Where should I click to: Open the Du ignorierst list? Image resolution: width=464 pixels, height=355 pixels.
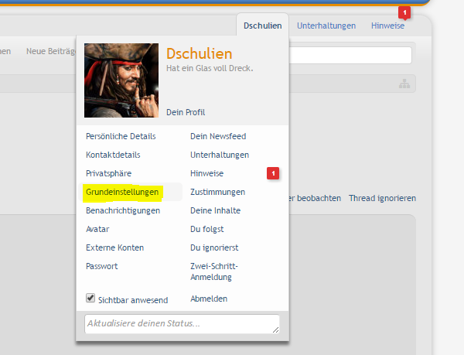214,247
